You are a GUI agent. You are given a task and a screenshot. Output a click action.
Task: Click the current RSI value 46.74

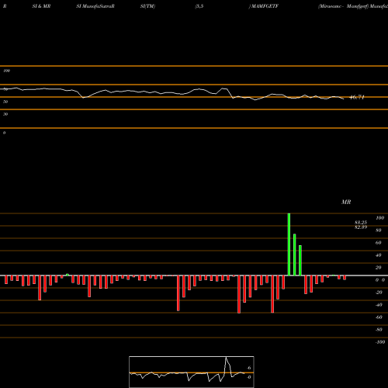[x=357, y=97]
